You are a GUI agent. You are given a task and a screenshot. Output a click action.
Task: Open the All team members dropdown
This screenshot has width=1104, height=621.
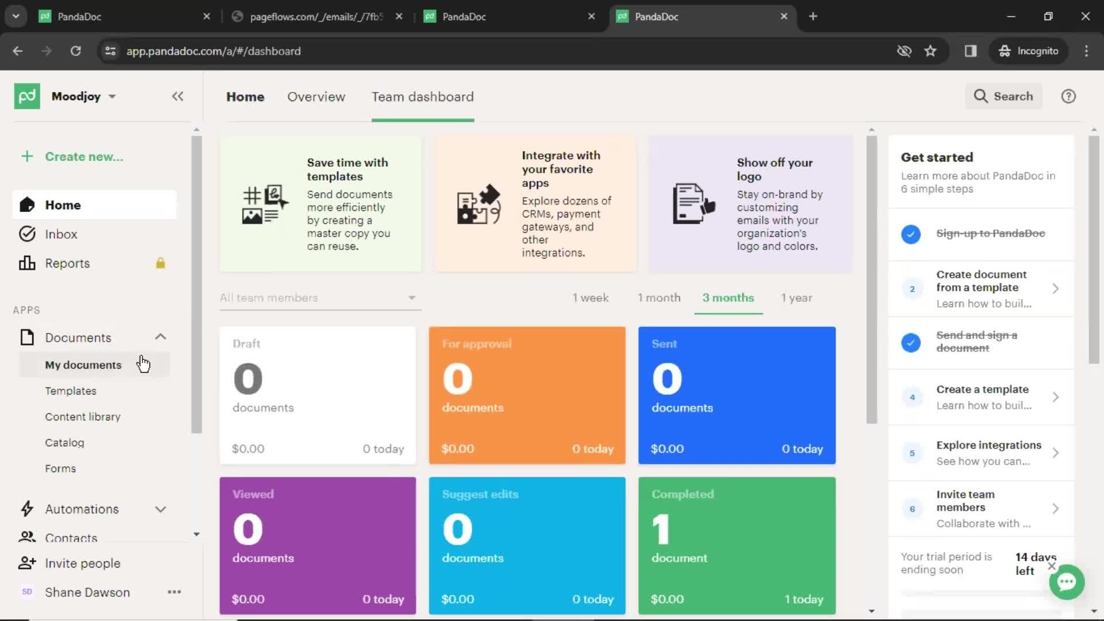click(x=320, y=297)
